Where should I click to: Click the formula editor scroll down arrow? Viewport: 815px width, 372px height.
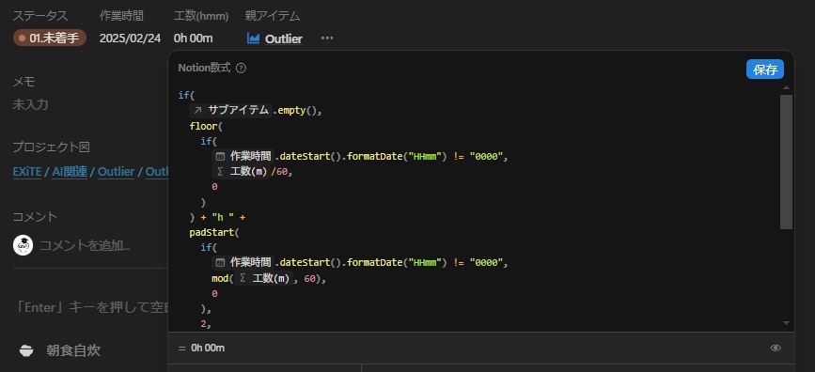click(786, 323)
